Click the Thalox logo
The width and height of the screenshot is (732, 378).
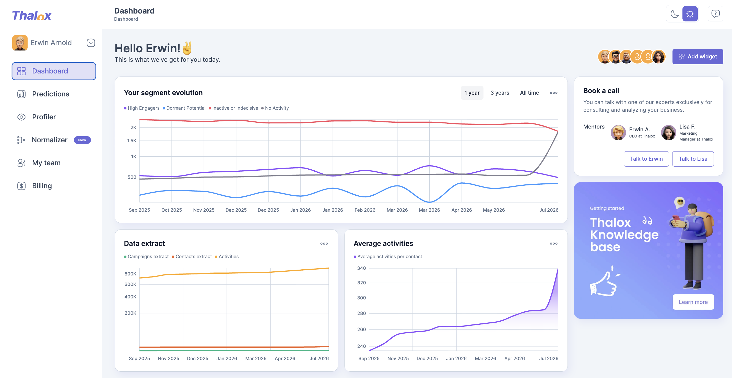tap(31, 15)
